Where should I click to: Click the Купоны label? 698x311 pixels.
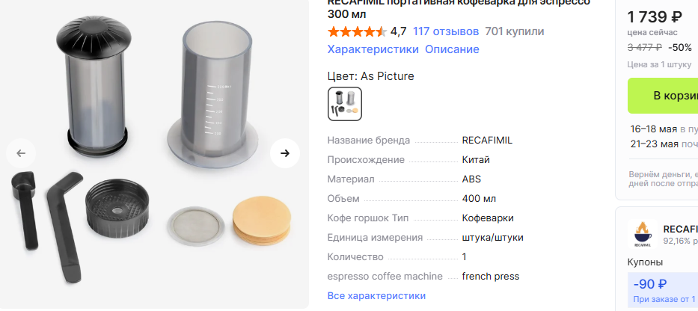click(645, 262)
